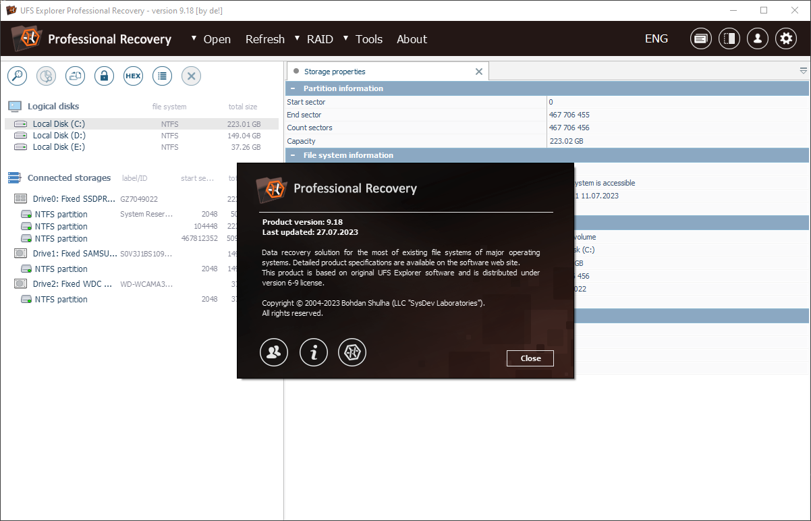Expand the dropdown arrow before Open
Image resolution: width=811 pixels, height=521 pixels.
pos(194,38)
